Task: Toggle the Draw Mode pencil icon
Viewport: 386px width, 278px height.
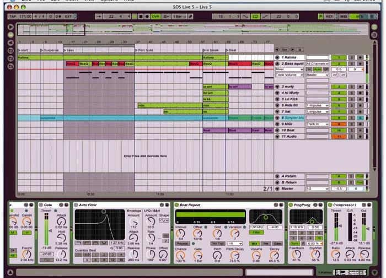Action: tap(190, 17)
